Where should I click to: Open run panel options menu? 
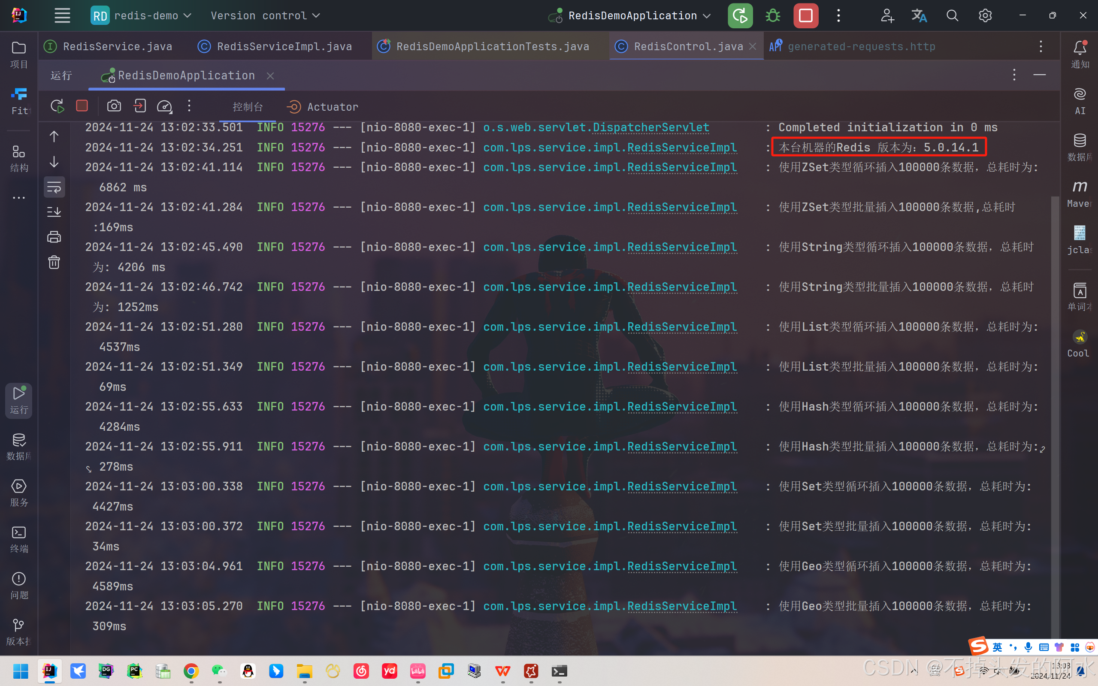pos(1014,75)
